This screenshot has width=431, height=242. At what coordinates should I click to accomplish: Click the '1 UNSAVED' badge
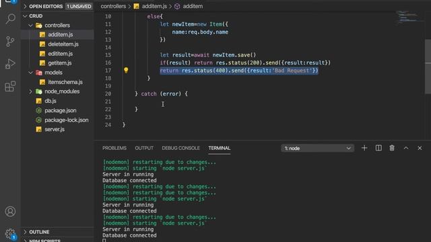[x=79, y=6]
